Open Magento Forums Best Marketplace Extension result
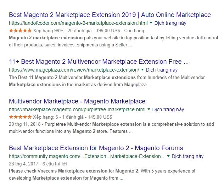This screenshot has height=192, width=224. [96, 148]
